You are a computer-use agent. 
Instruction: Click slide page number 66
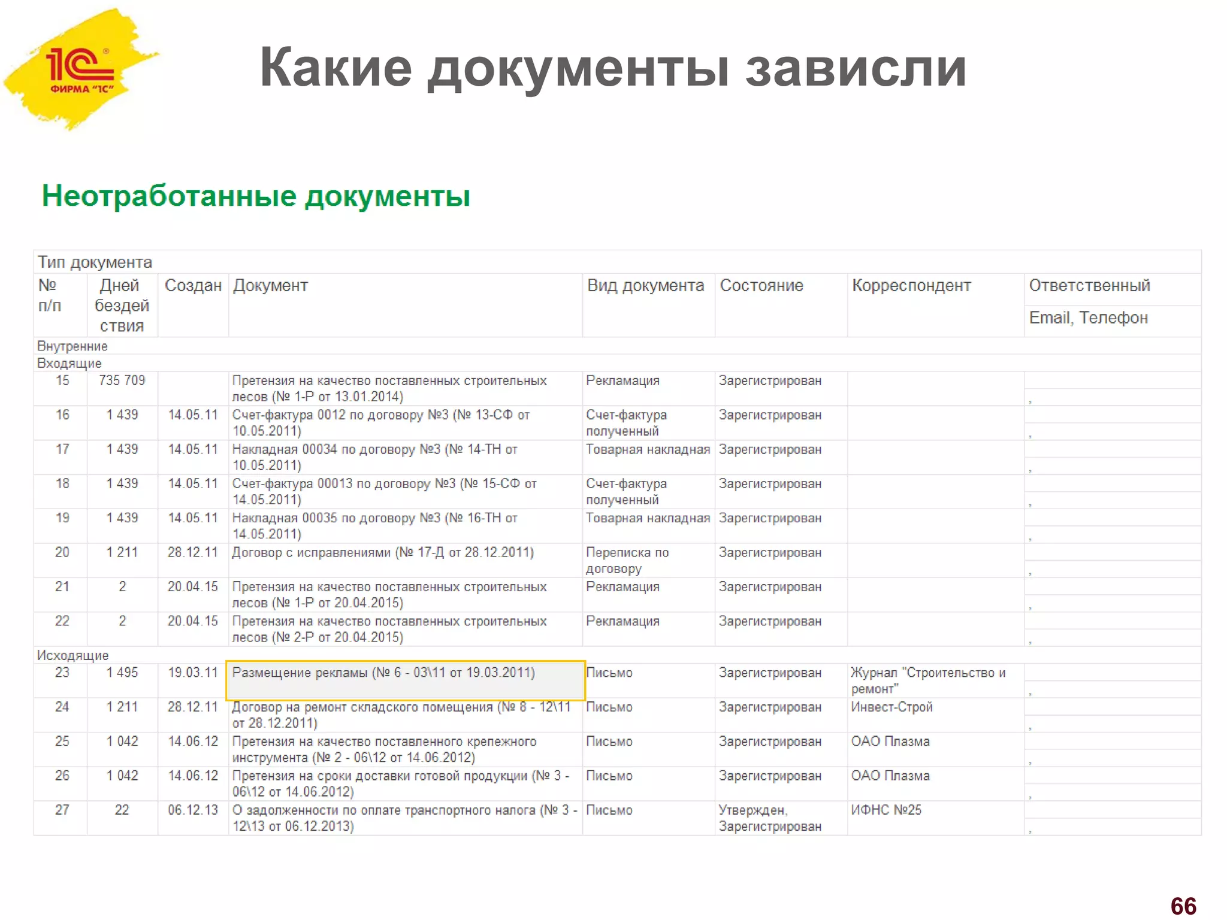click(1183, 906)
